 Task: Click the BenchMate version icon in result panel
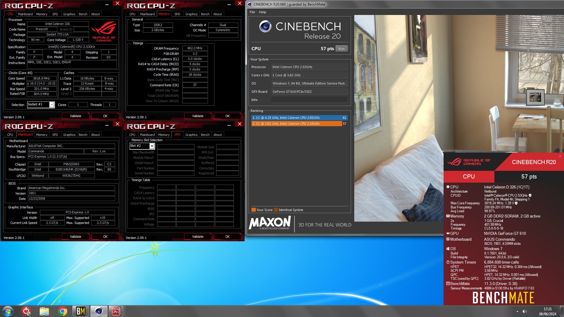(448, 284)
